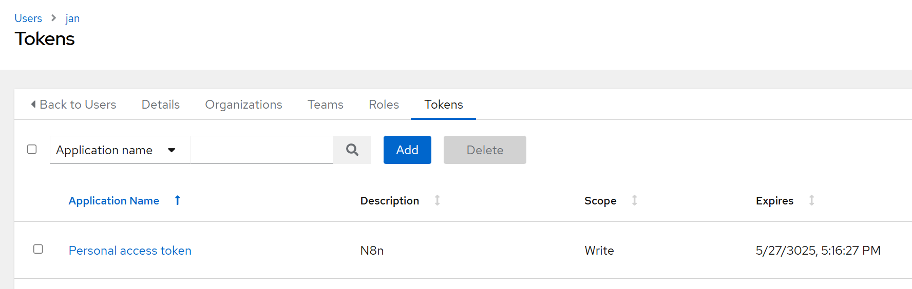
Task: Switch to the Details tab
Action: point(160,105)
